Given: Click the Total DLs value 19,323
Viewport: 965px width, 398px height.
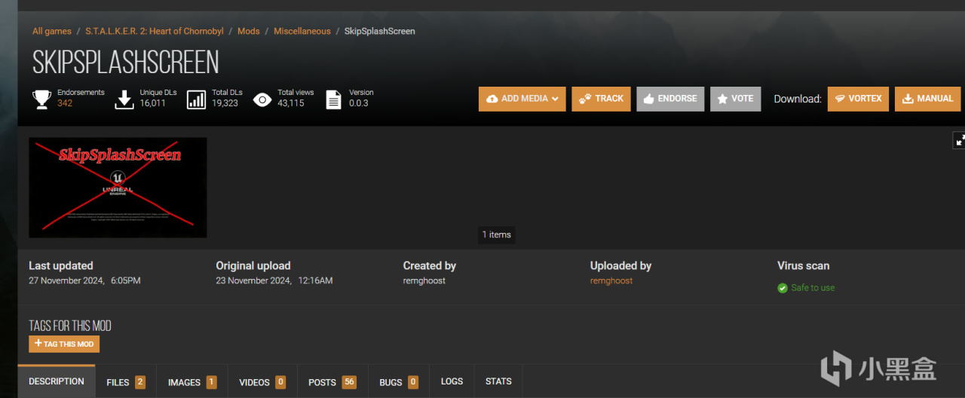Looking at the screenshot, I should 225,103.
